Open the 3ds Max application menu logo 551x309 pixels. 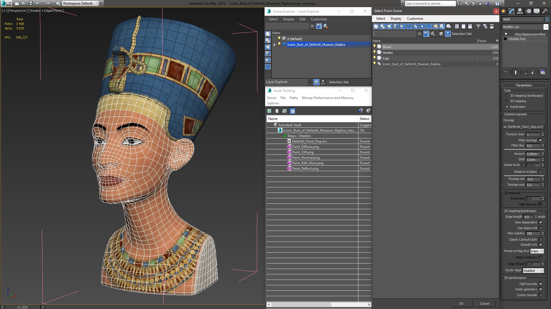pyautogui.click(x=6, y=3)
